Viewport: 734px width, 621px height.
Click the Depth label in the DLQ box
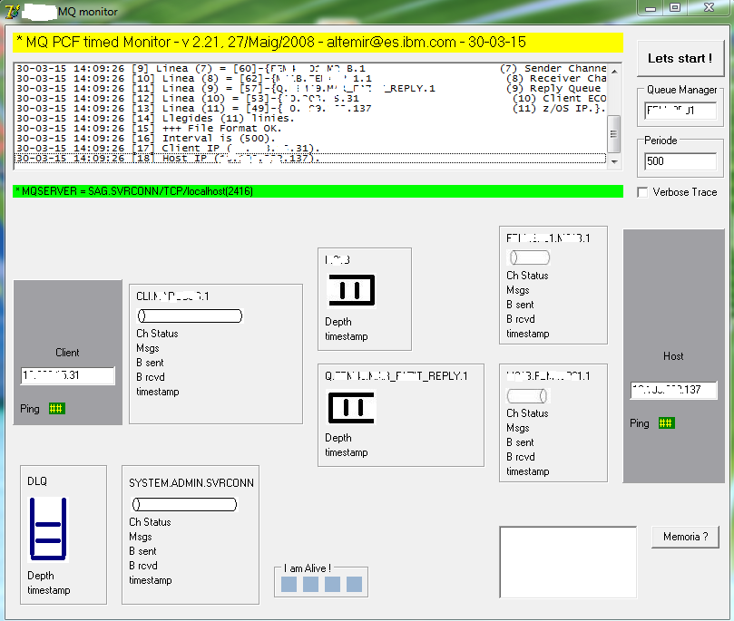41,576
